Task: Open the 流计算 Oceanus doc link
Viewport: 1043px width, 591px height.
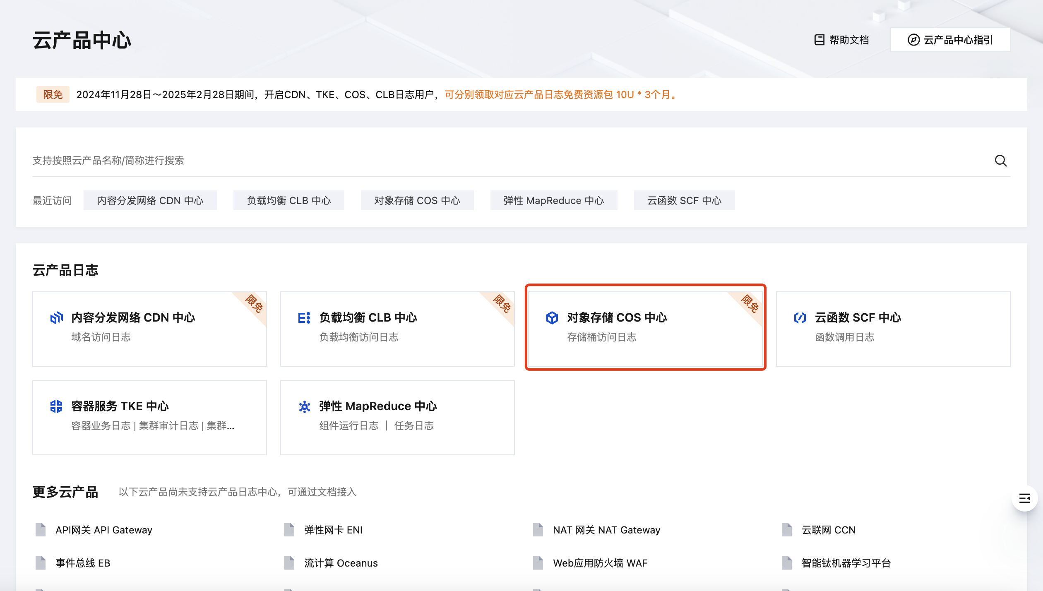Action: (x=341, y=563)
